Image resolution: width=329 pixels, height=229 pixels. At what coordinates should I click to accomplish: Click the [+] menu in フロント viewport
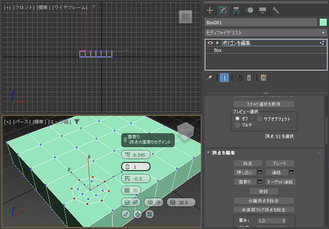(x=7, y=7)
